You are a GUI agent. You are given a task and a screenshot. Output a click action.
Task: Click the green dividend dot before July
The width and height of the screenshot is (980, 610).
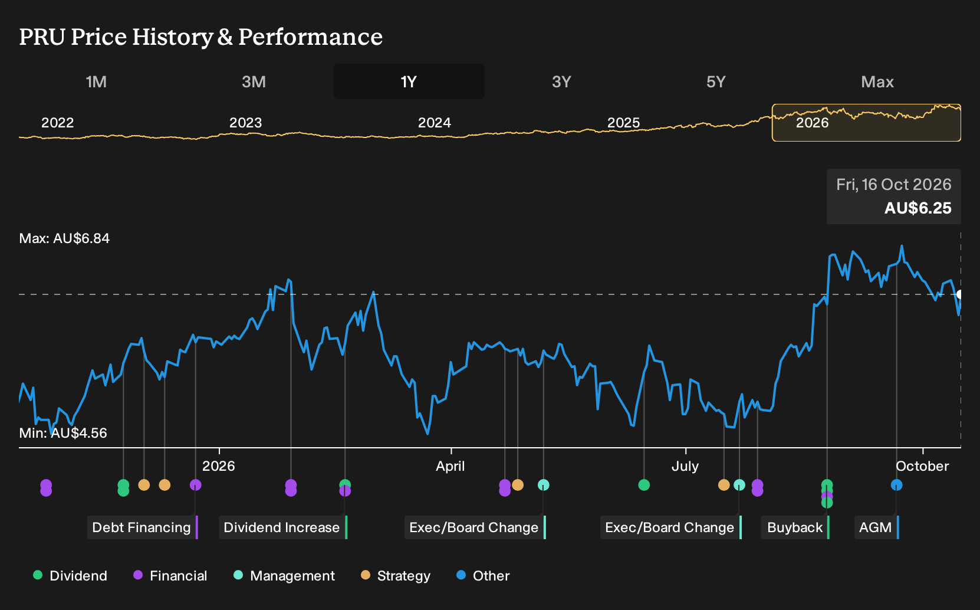(644, 485)
